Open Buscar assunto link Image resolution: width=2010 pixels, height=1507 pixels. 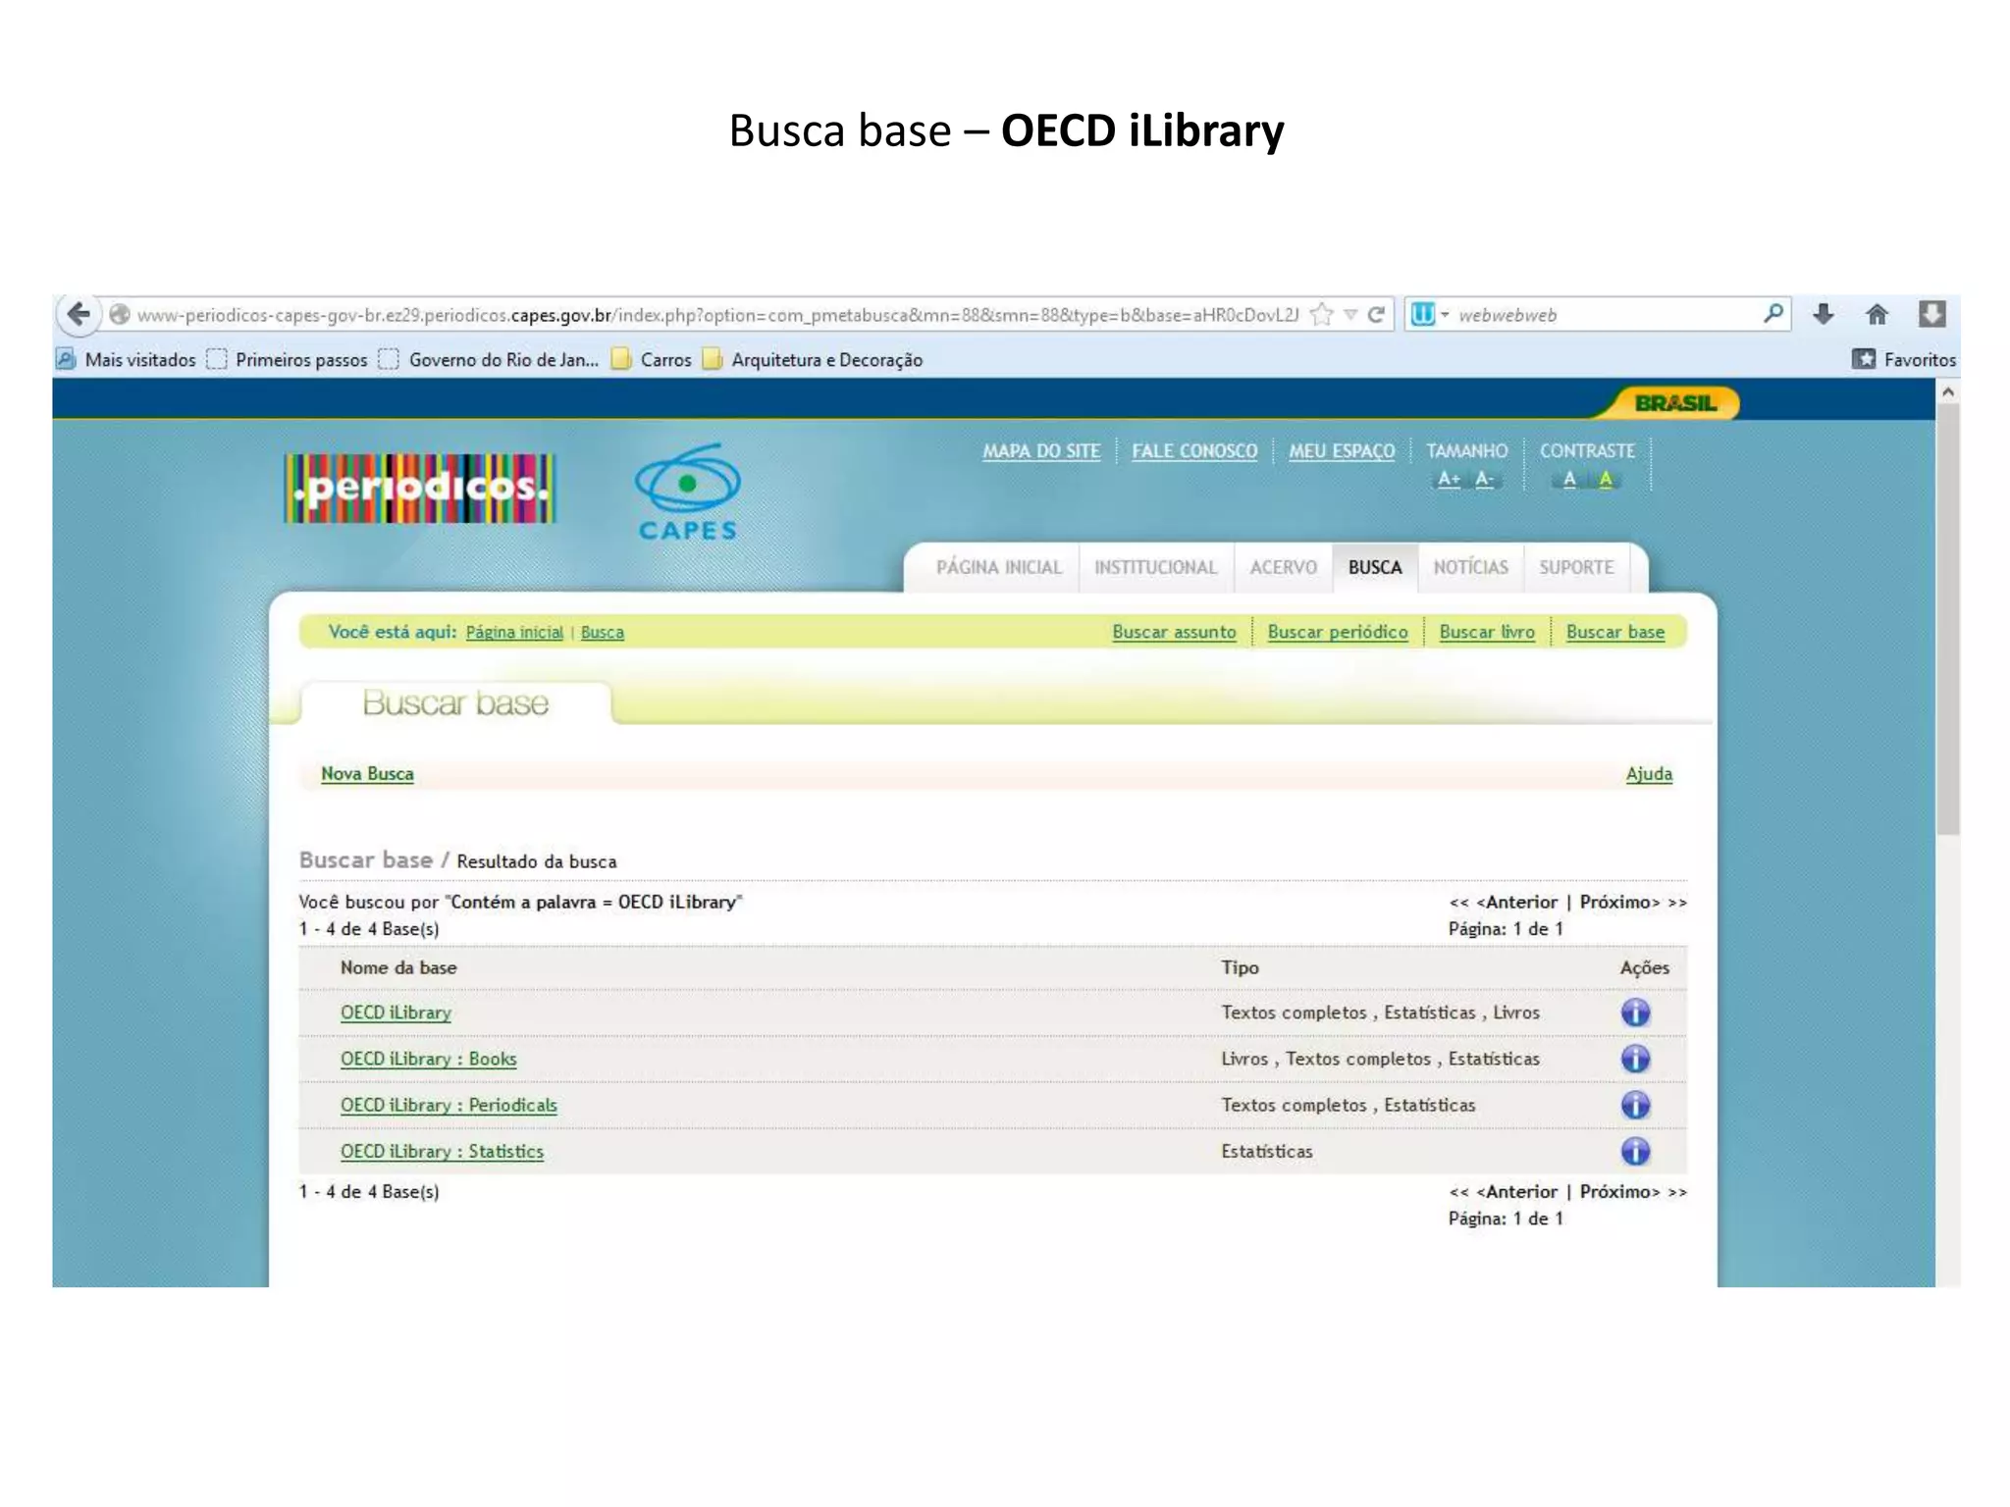[x=1174, y=633]
